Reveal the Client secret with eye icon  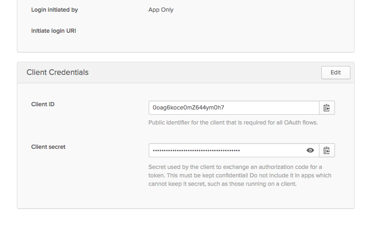(x=310, y=150)
